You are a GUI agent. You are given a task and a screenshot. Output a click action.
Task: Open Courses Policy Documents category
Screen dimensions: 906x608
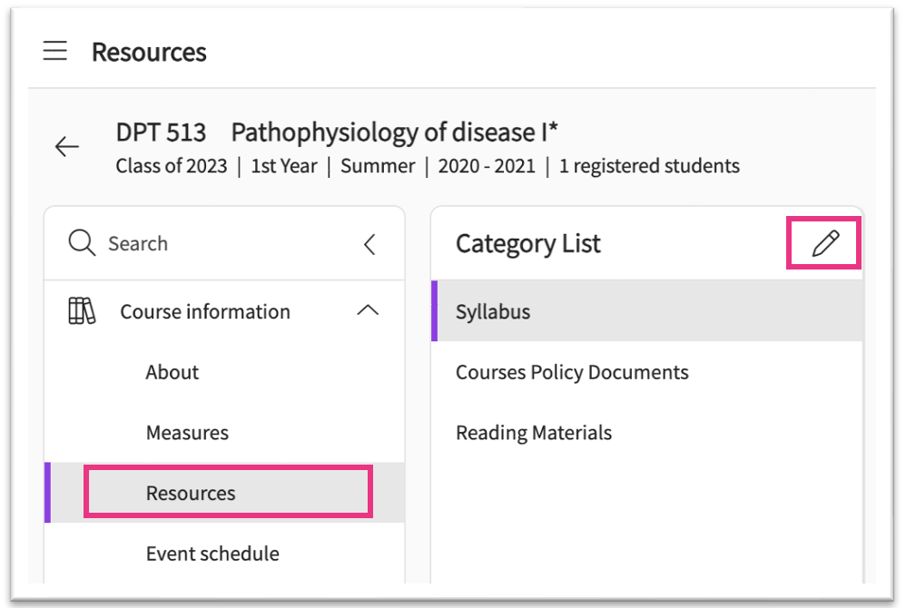572,372
